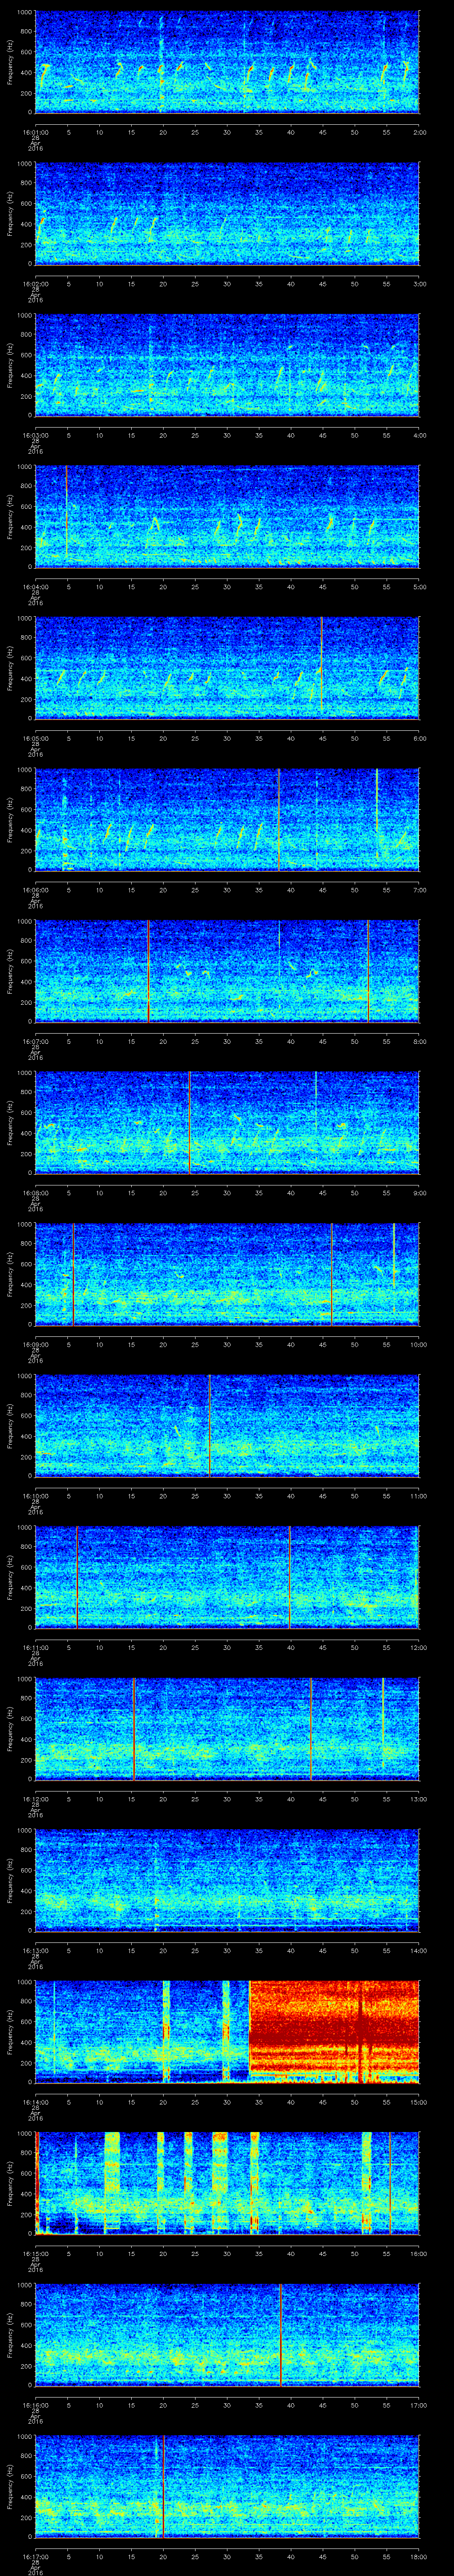454x2576 pixels.
Task: Click the 16:08:00 start time label
Action: coord(35,1193)
